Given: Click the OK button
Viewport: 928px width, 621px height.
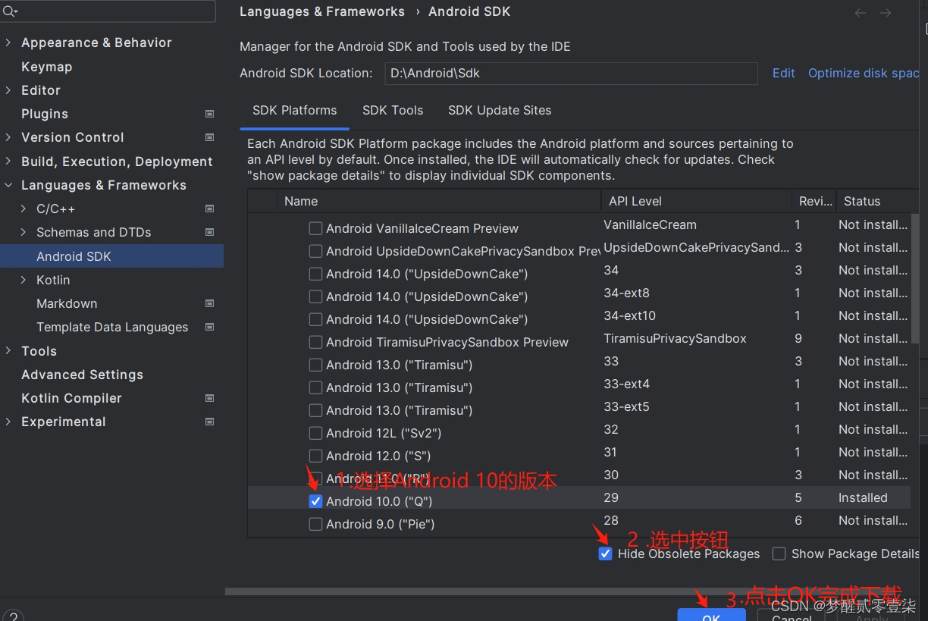Looking at the screenshot, I should (711, 615).
